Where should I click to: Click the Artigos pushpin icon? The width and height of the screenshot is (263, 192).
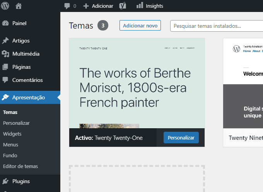point(5,41)
